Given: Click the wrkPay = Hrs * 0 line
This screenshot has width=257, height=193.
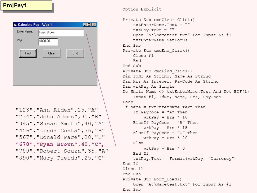Looking at the screenshot, I should click(164, 148).
